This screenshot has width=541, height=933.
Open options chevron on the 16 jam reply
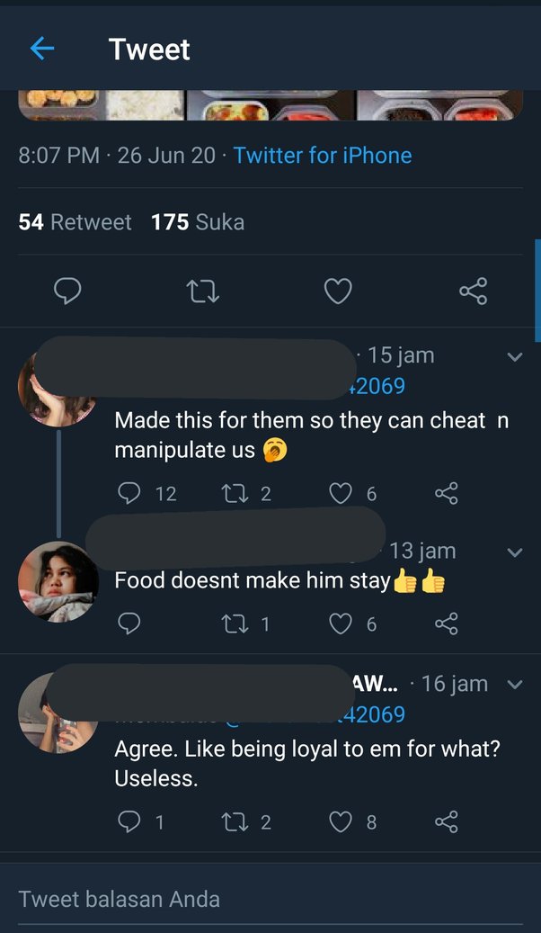coord(515,685)
